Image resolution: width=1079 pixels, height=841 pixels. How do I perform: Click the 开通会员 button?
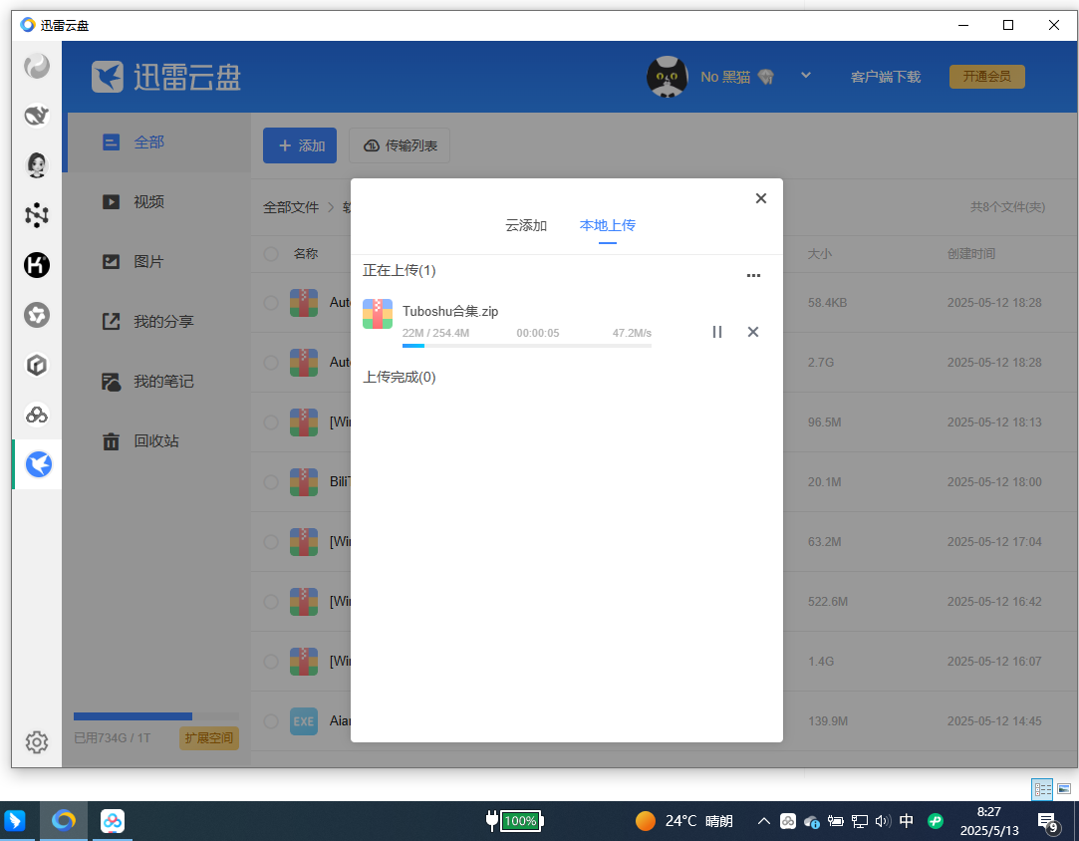point(986,77)
